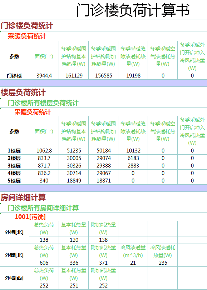Viewport: 207px width, 290px height.
Task: Select the title 门诊楼负荷计算书
Action: point(133,10)
